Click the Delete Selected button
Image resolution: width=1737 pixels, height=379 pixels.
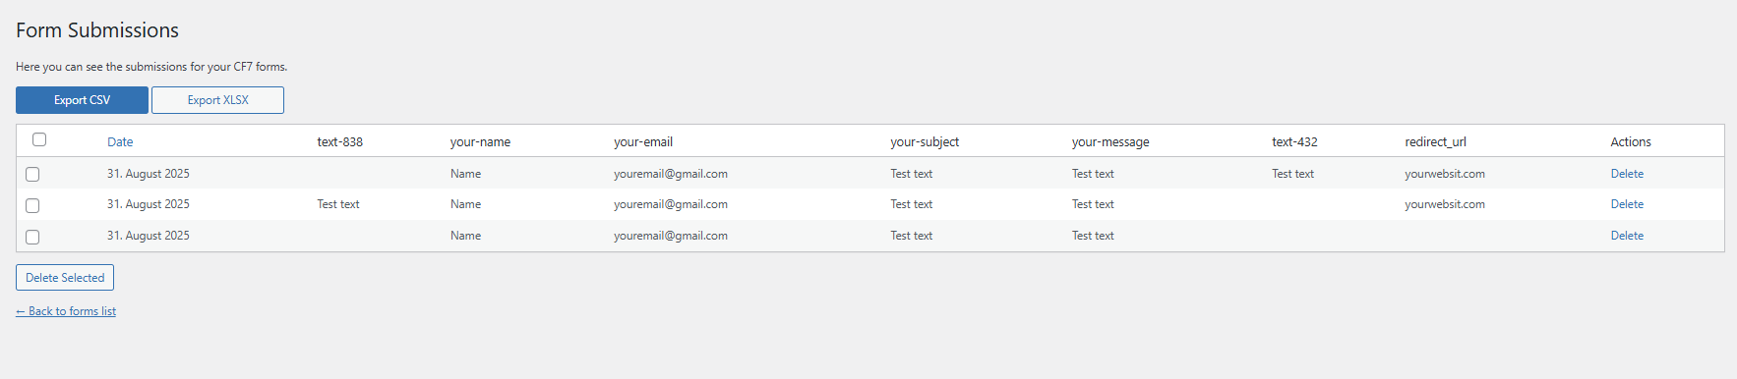point(65,278)
